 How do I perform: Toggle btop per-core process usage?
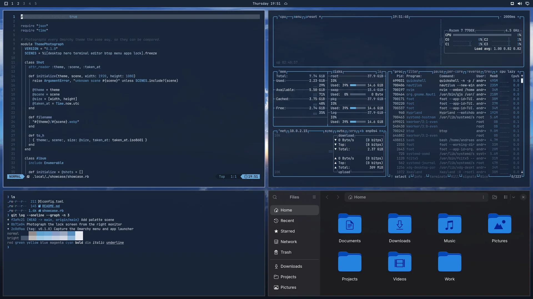(455, 72)
